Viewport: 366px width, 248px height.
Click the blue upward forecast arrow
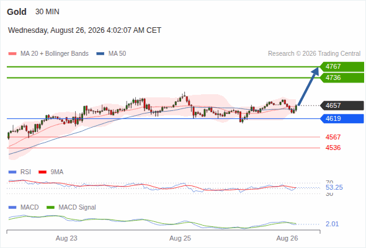pos(308,86)
